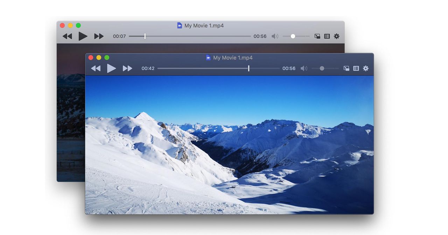The width and height of the screenshot is (448, 235).
Task: Click the seek bar handle in back window
Action: pos(145,36)
